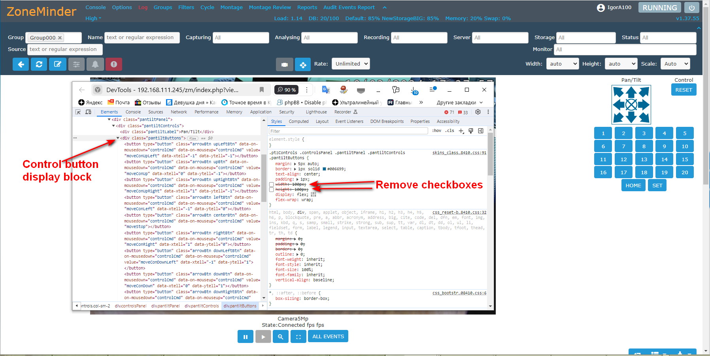Open the Console menu item
This screenshot has width=710, height=356.
click(96, 7)
